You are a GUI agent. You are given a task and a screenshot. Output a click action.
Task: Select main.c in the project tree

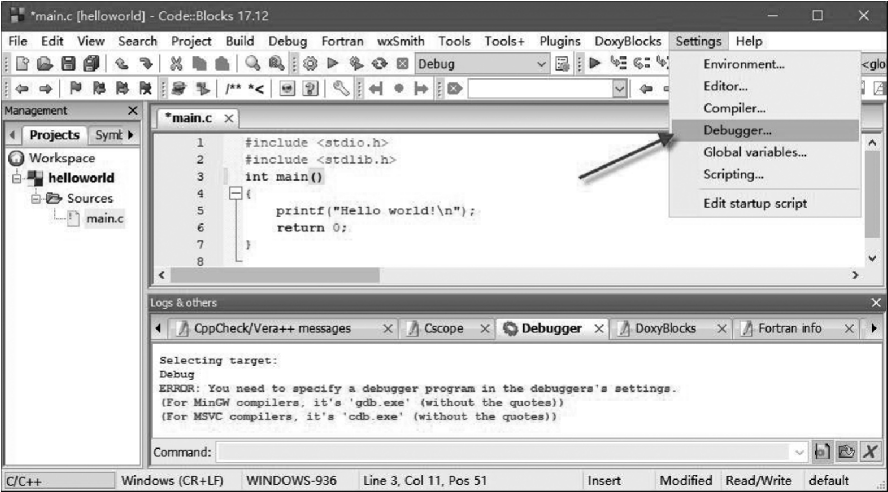point(104,218)
